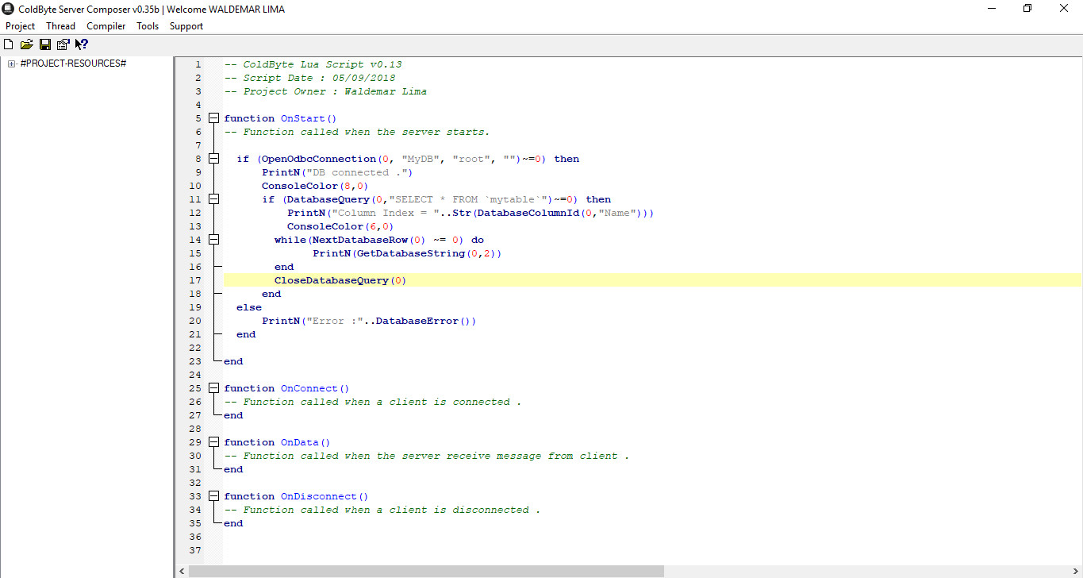
Task: Activate the context help arrow tool
Action: pos(81,44)
